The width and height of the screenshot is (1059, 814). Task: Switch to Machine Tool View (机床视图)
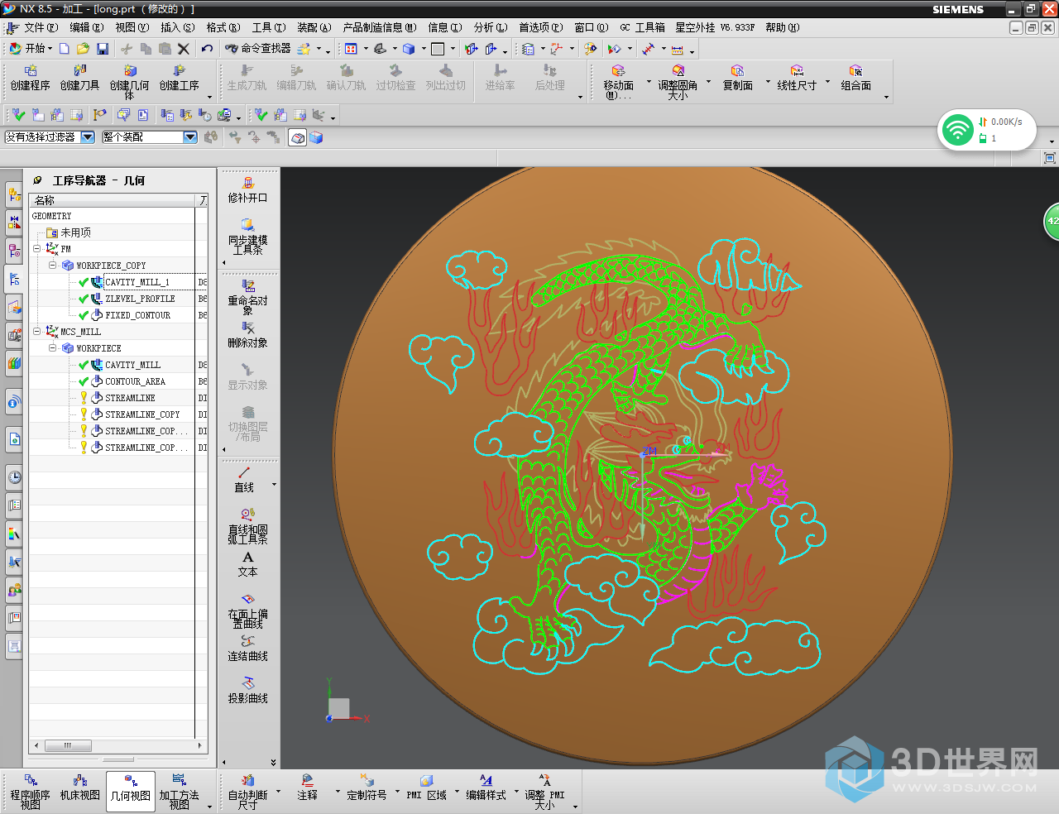(80, 788)
